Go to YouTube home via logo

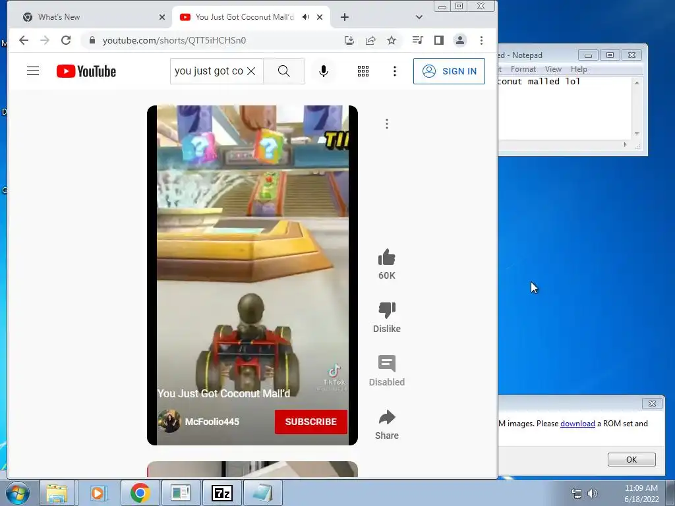(86, 71)
